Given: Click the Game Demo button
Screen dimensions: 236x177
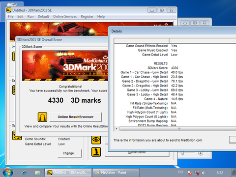Looking at the screenshot, I should (x=137, y=152).
